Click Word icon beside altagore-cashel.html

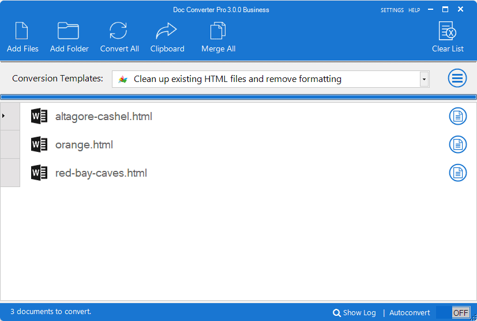click(x=39, y=116)
